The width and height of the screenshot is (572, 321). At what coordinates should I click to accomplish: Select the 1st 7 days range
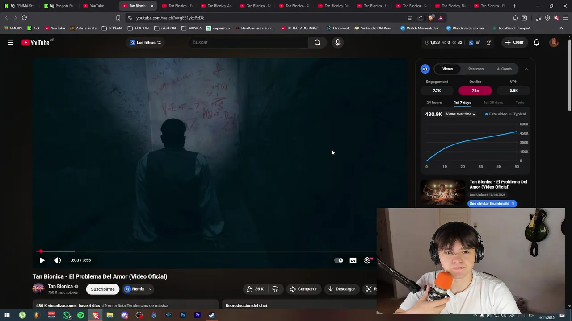[463, 103]
